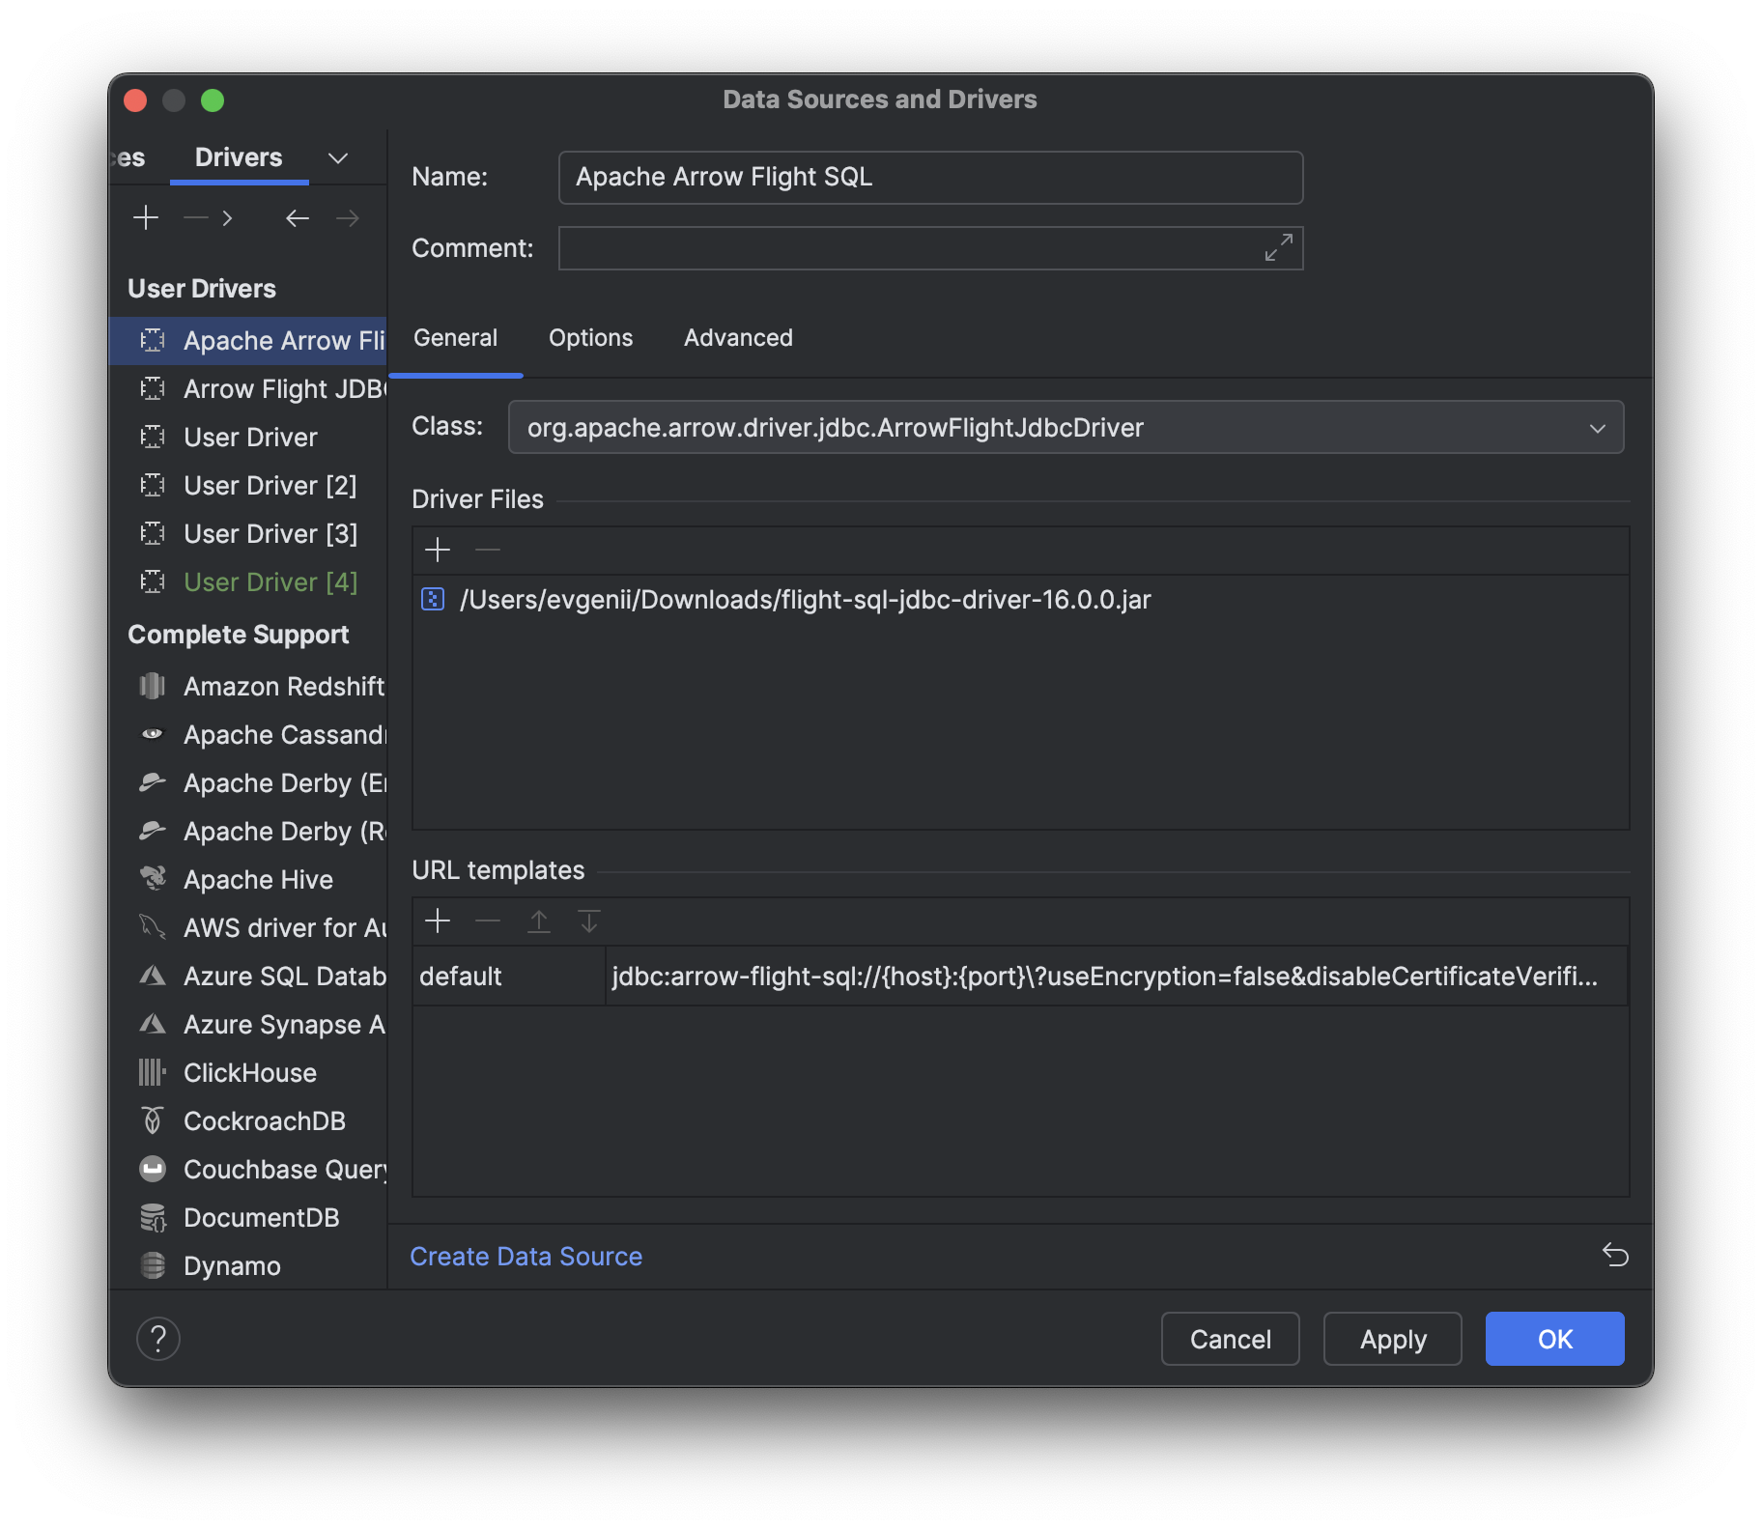Open the chevron menu next to Drivers
Viewport: 1762px width, 1530px height.
coord(337,157)
